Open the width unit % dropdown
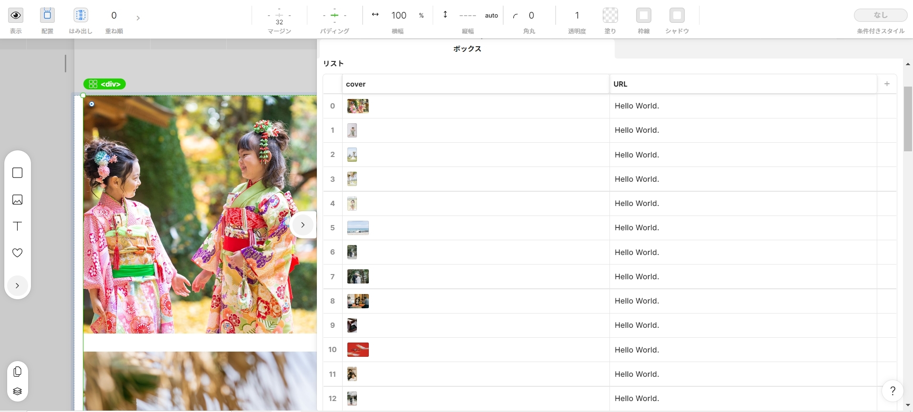 click(x=421, y=15)
